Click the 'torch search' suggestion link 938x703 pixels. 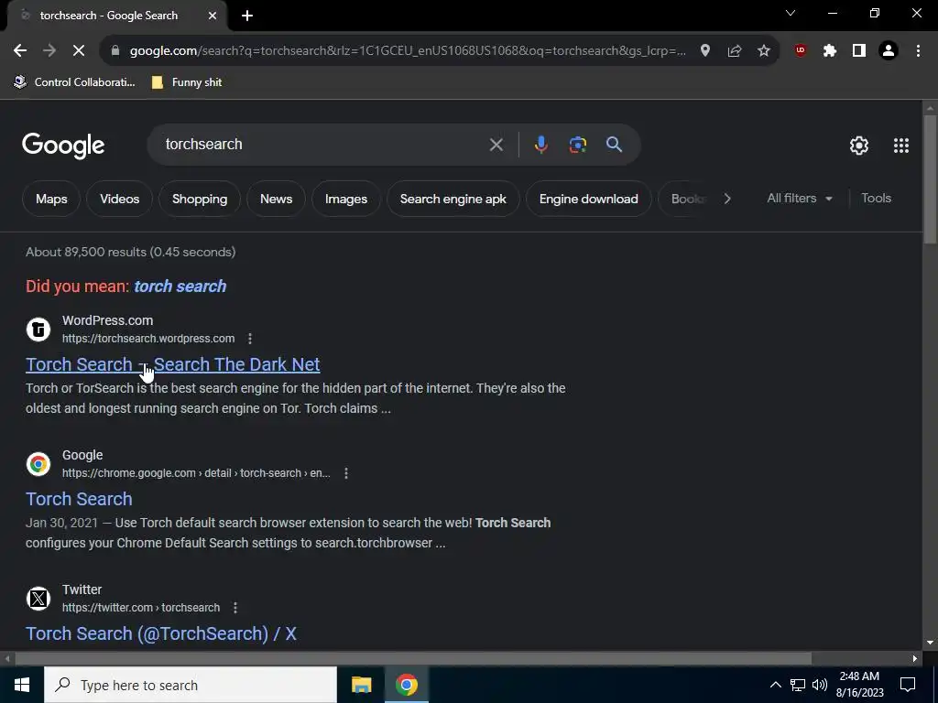180,287
